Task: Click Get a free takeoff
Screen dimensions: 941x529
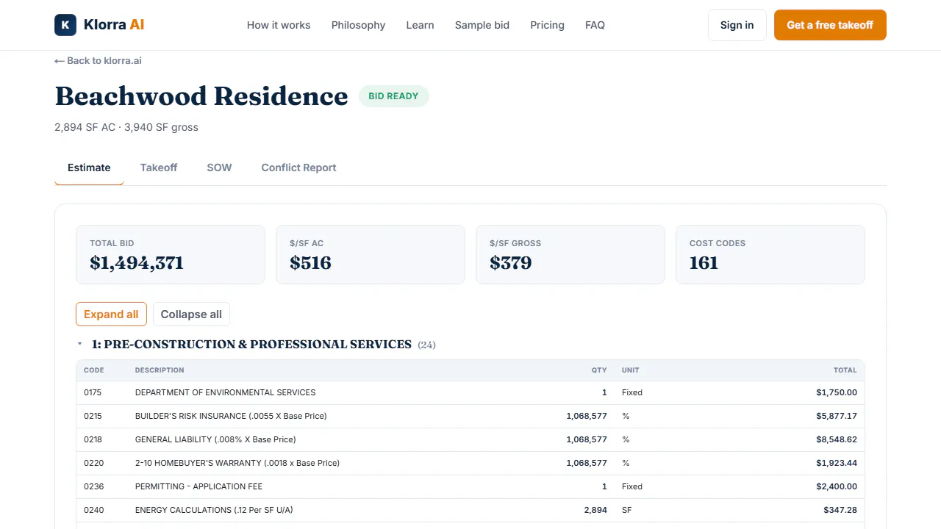Action: (x=830, y=25)
